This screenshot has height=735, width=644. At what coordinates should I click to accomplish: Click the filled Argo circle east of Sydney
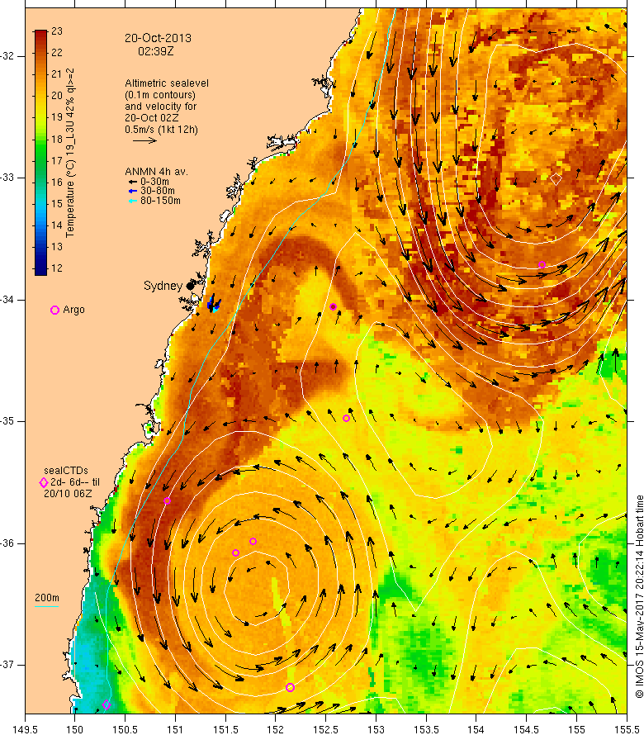click(x=333, y=307)
